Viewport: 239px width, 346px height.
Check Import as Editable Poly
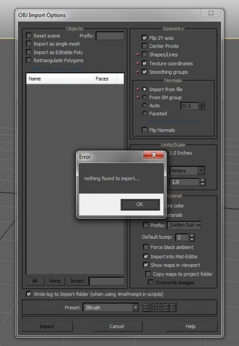[x=29, y=52]
